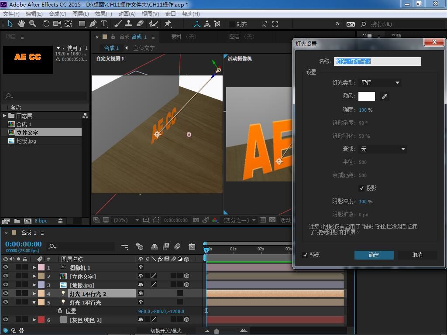Open the 动画(A) menu
This screenshot has width=447, height=335.
tap(127, 14)
